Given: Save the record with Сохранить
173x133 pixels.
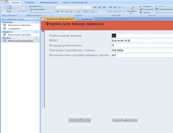Looking at the screenshot, I should click(146, 9).
